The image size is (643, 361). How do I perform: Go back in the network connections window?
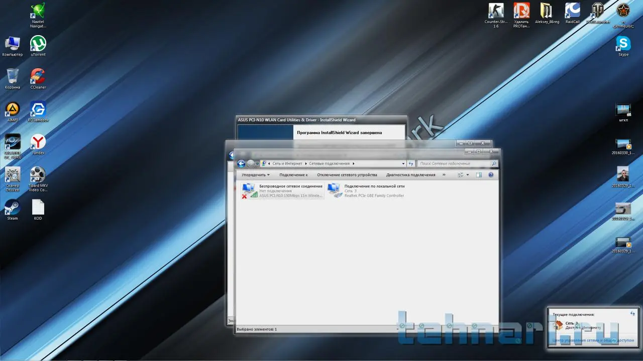click(x=241, y=163)
